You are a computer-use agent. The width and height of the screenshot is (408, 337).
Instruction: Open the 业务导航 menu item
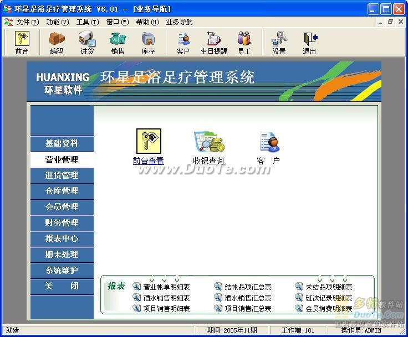179,22
